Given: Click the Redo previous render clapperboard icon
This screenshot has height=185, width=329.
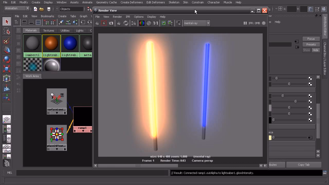Looking at the screenshot, I should [97, 23].
